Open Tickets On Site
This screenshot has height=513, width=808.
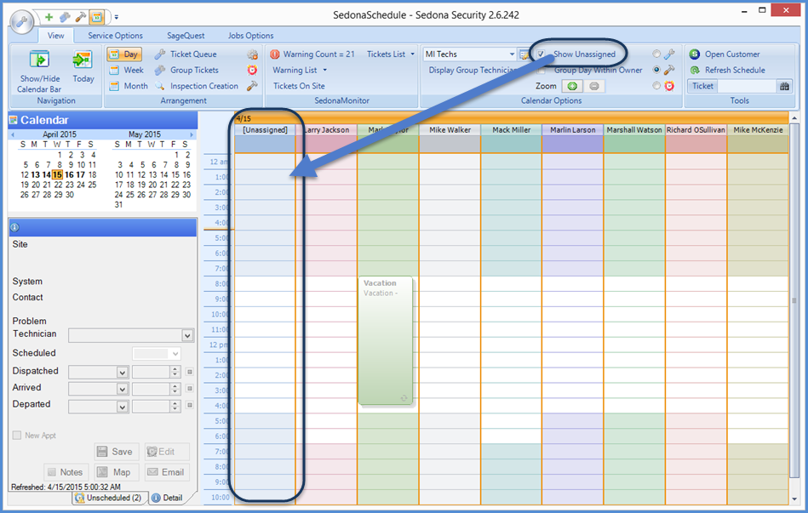(x=299, y=86)
